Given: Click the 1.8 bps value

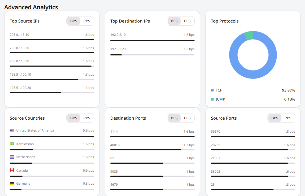Looking at the screenshot, I should coord(290,132).
